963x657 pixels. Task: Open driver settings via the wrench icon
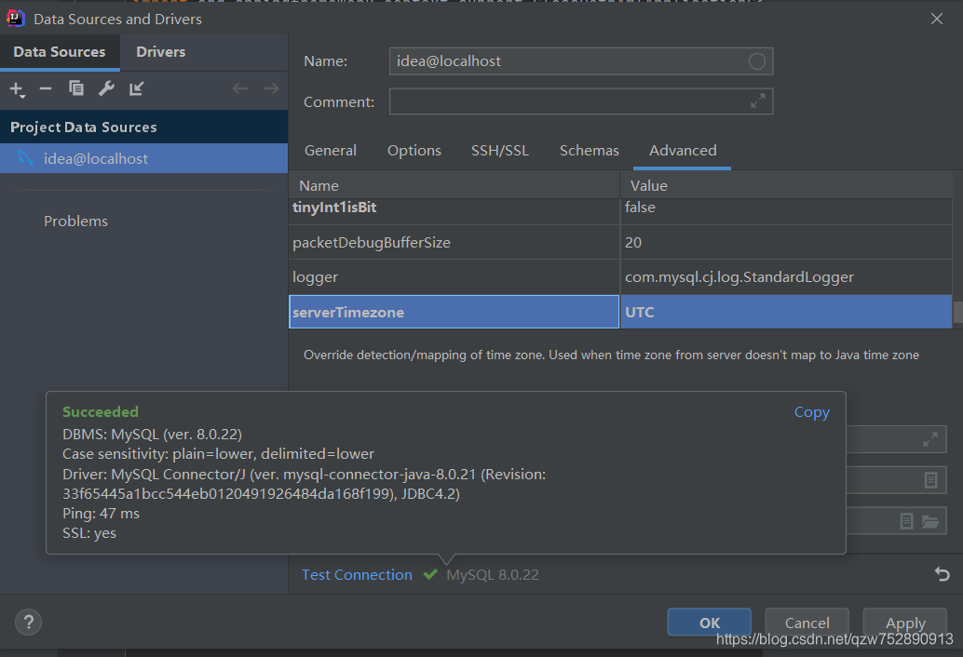click(106, 89)
